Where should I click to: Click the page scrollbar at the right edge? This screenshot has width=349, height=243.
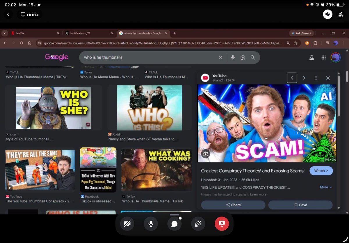coord(347,76)
